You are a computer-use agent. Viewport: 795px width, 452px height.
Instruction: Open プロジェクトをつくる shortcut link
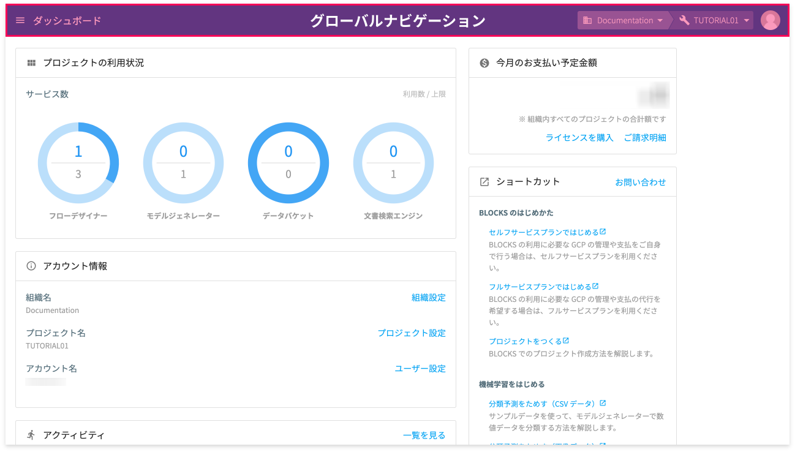click(526, 341)
